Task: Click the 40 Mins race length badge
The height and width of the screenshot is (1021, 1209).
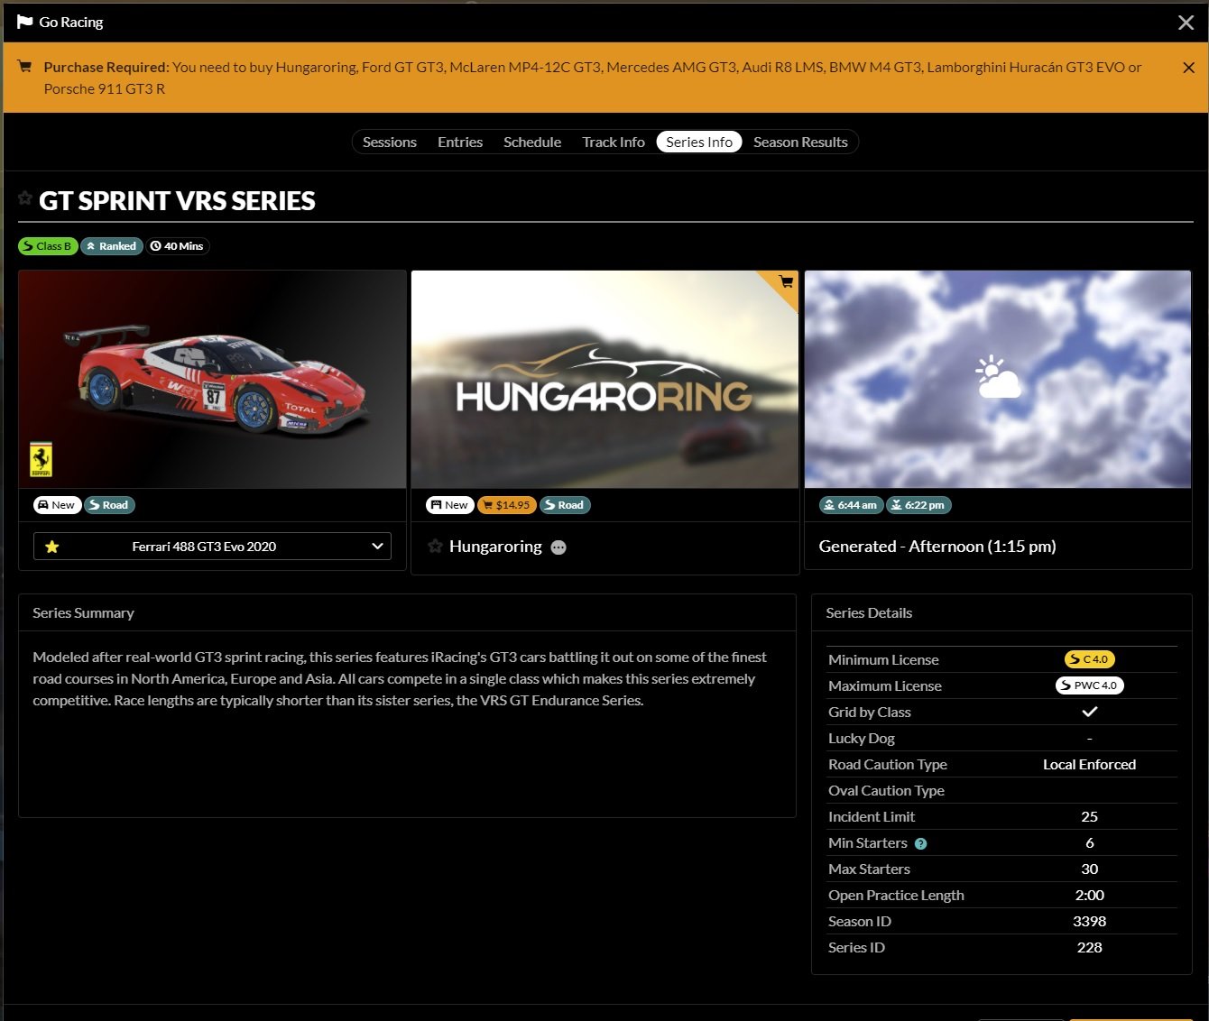Action: click(x=178, y=246)
